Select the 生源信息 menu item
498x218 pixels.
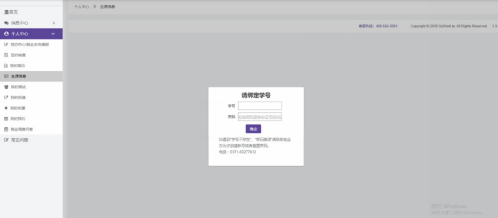(31, 76)
